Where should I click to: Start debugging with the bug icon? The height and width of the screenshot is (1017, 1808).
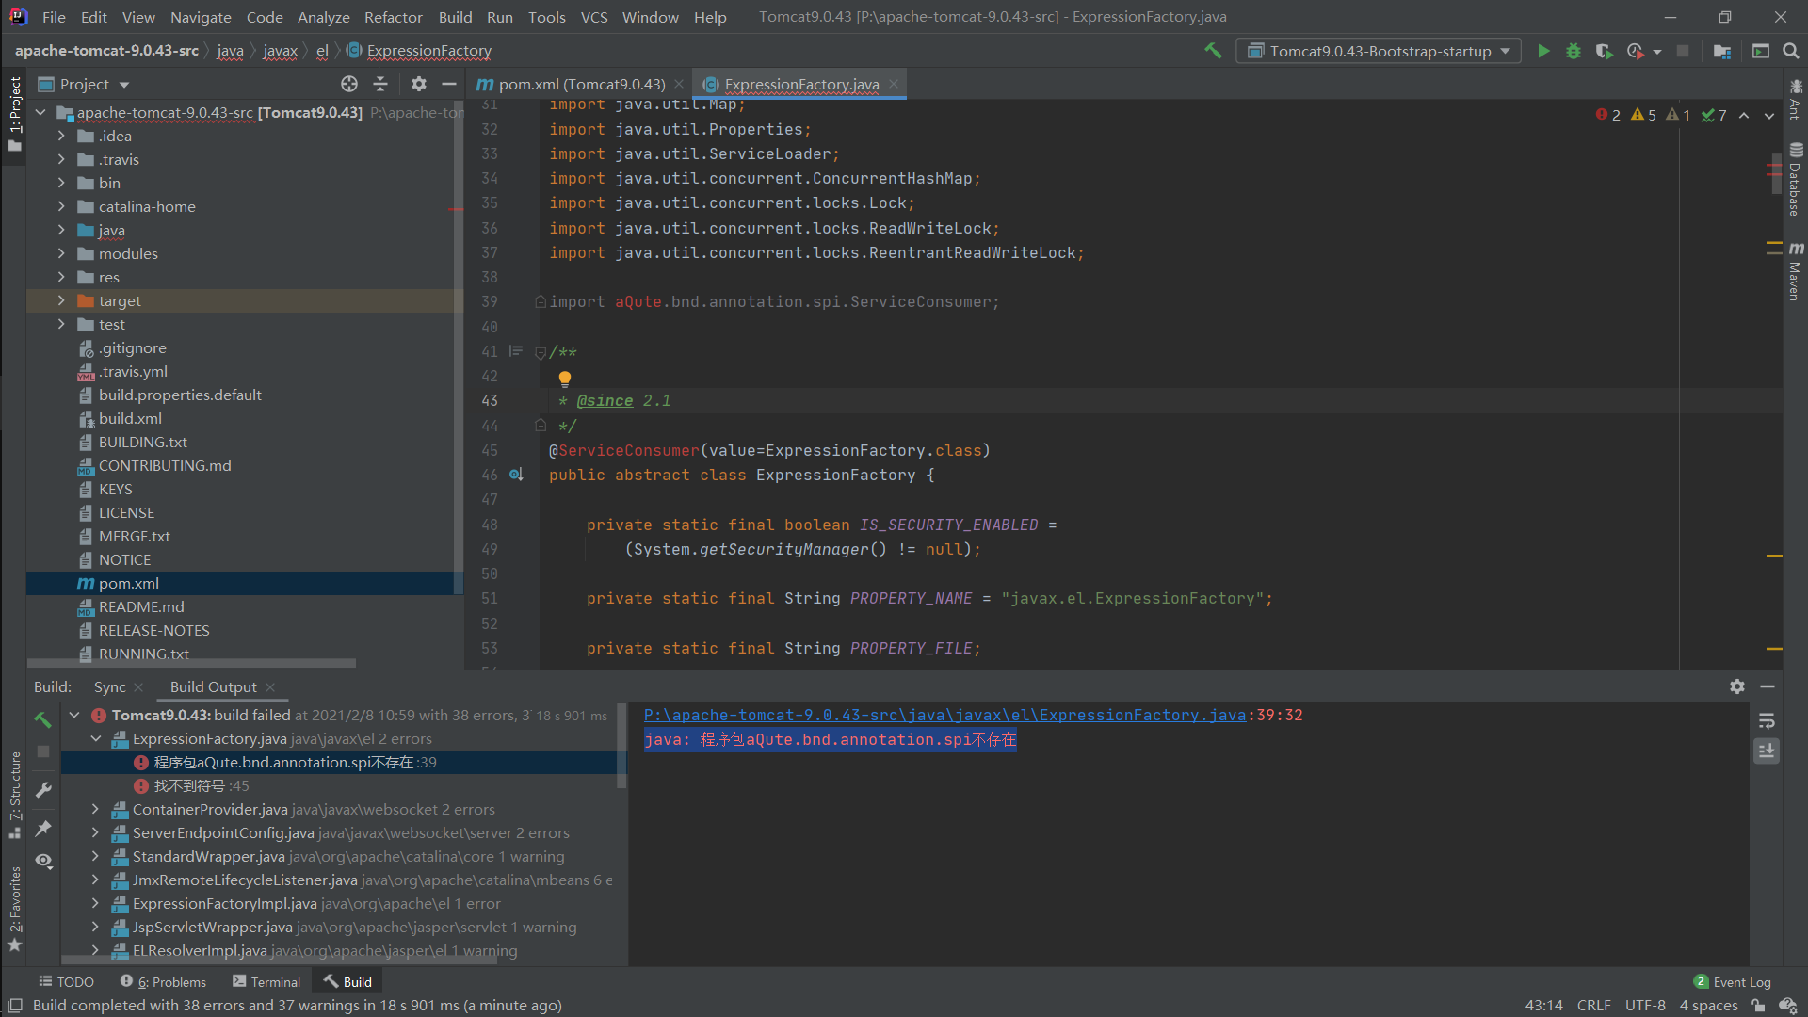click(1574, 51)
